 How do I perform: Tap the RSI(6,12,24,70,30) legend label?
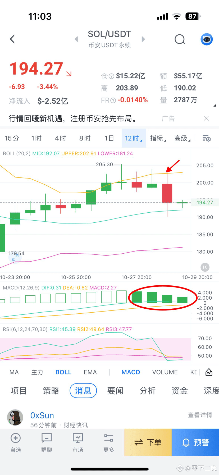25,329
